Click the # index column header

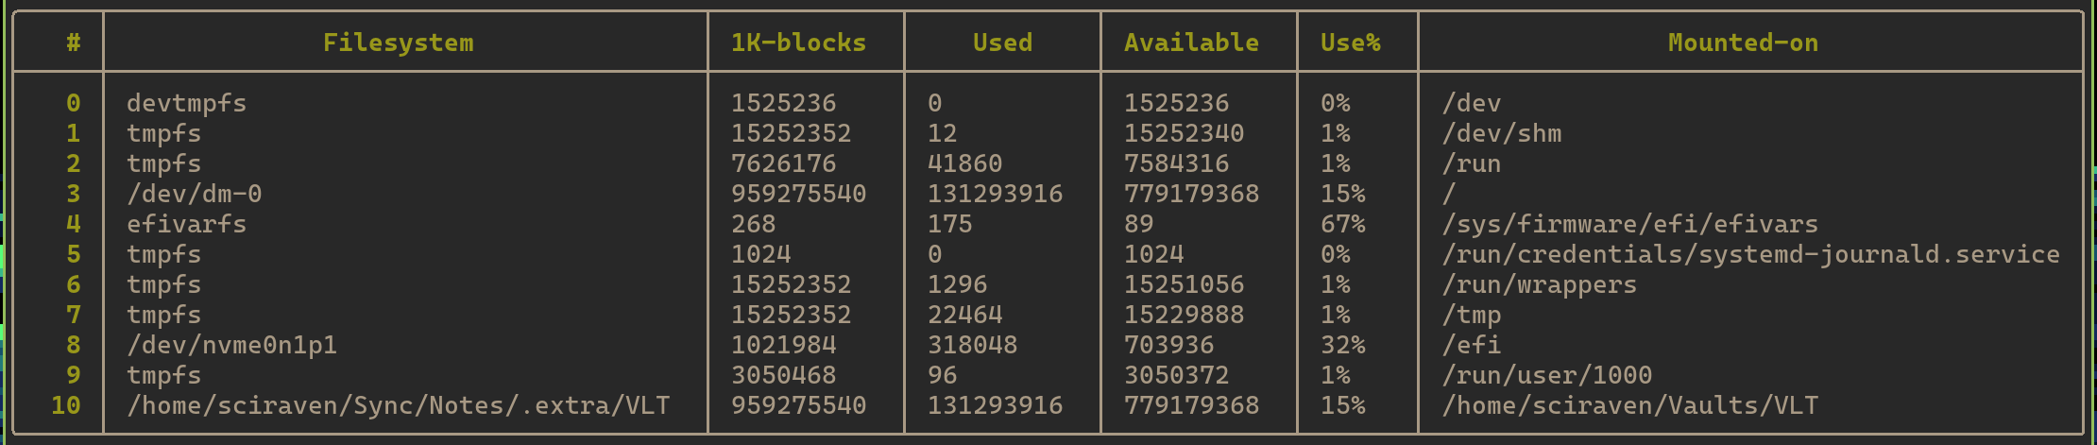point(73,43)
